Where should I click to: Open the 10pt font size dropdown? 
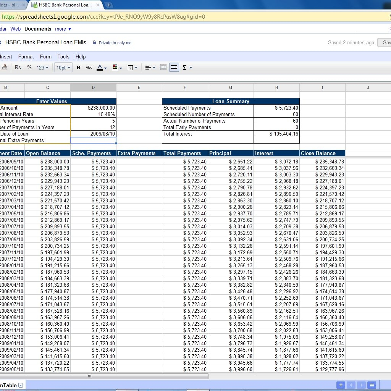click(63, 68)
